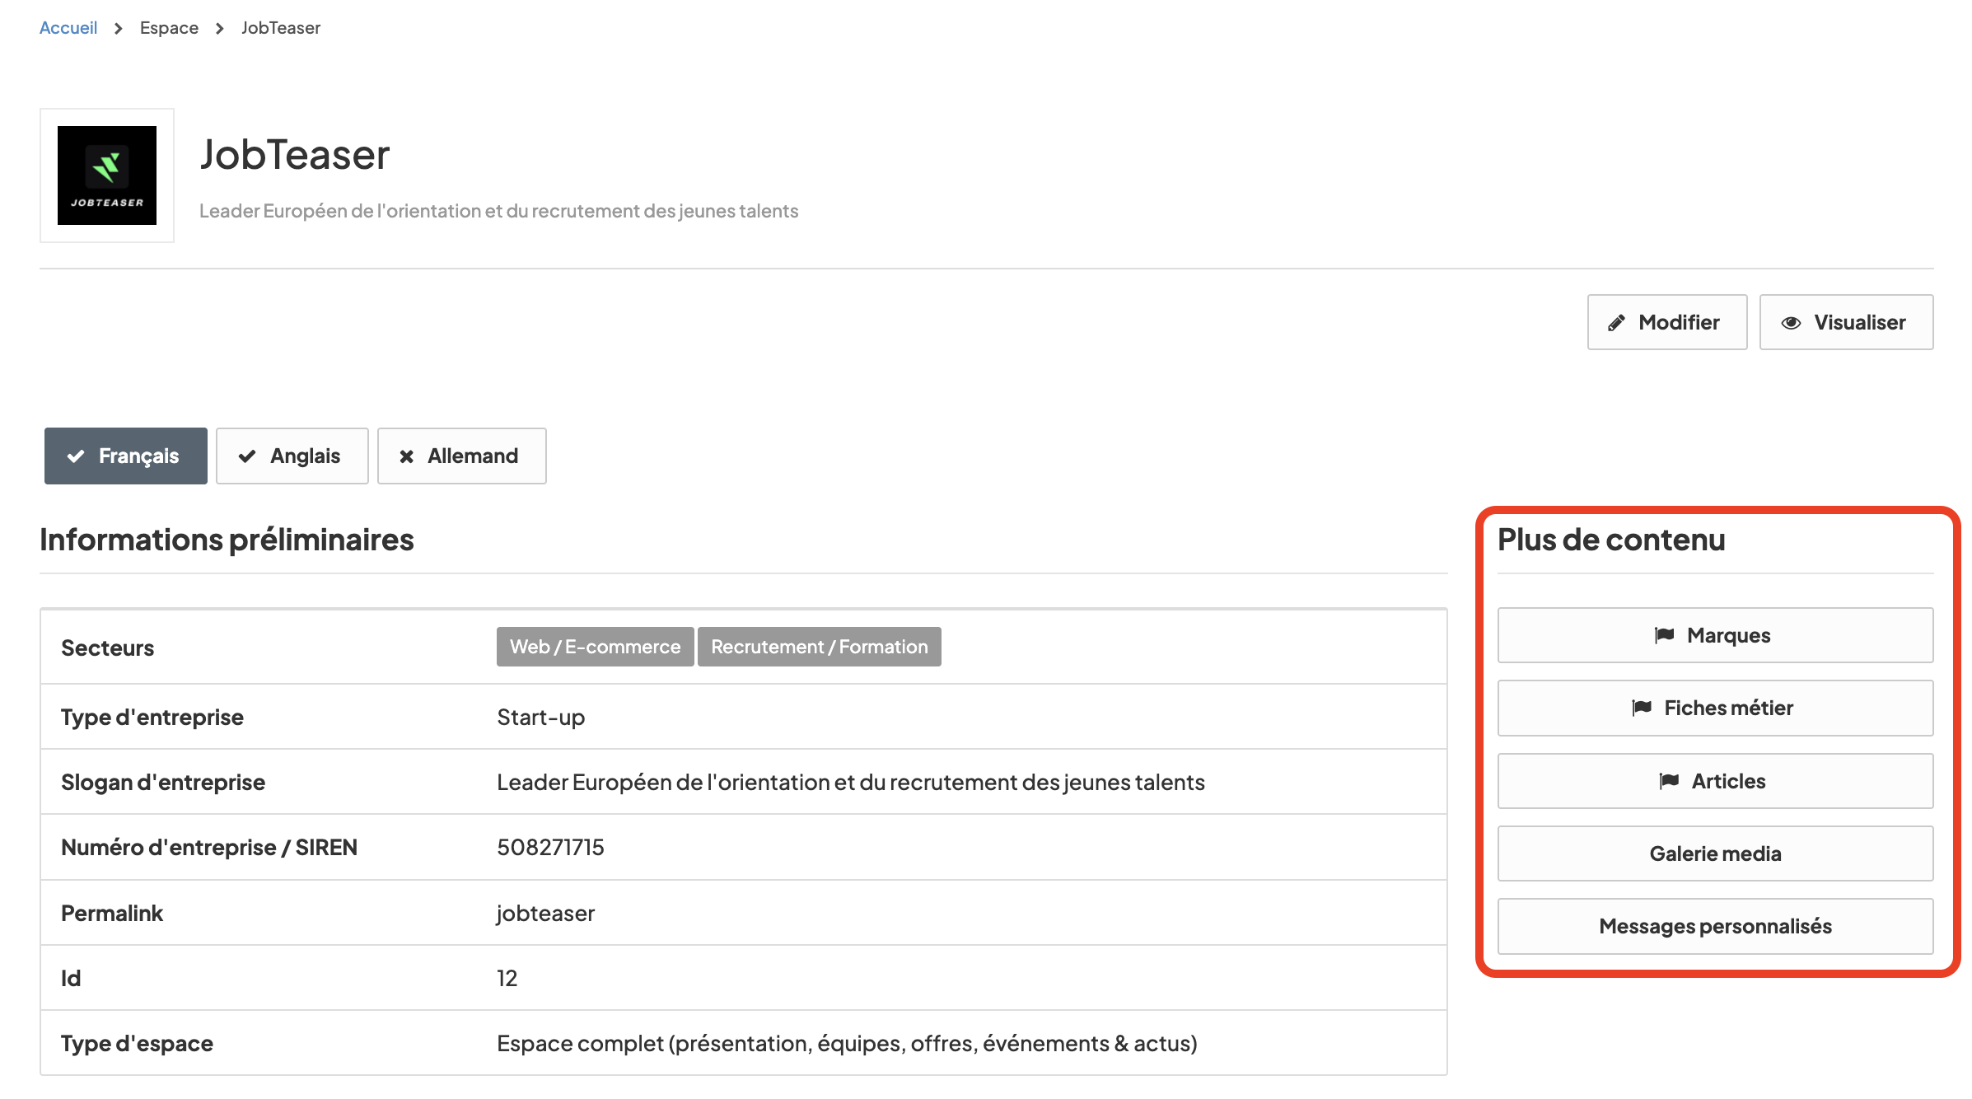Open the Galerie media section

(1715, 853)
